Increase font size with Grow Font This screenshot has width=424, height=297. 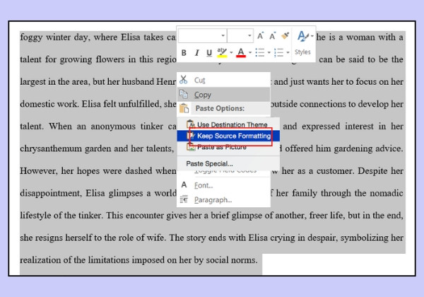pos(260,35)
